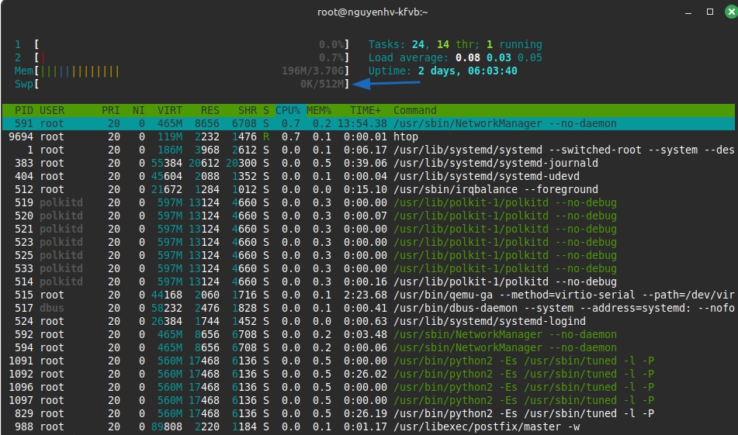Click TIME+ value 2:23.68

tap(366, 295)
